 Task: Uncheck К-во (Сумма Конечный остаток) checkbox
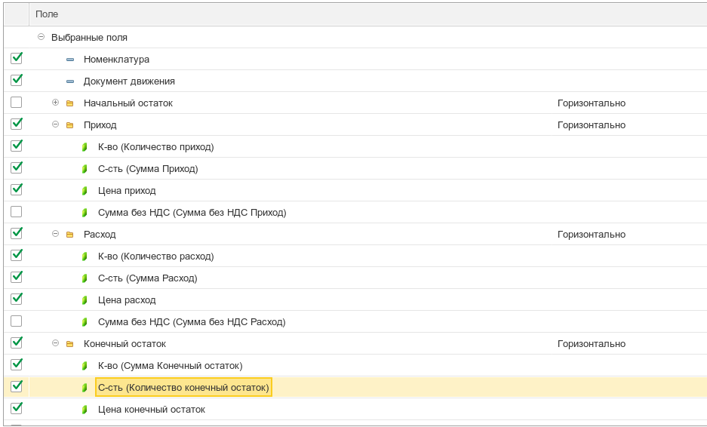pyautogui.click(x=17, y=365)
